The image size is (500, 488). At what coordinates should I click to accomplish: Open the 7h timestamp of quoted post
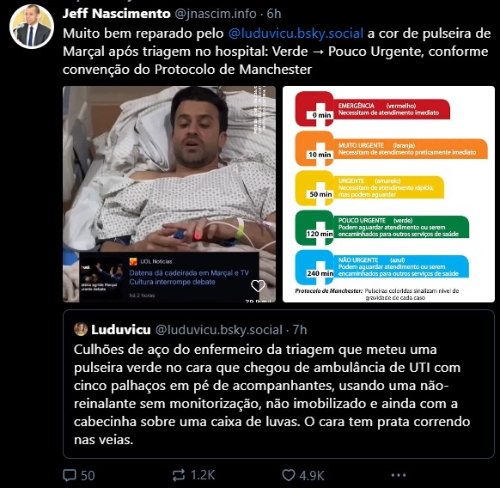300,329
